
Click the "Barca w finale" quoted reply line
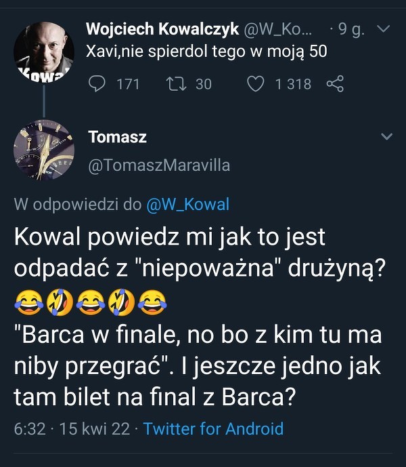(x=198, y=335)
